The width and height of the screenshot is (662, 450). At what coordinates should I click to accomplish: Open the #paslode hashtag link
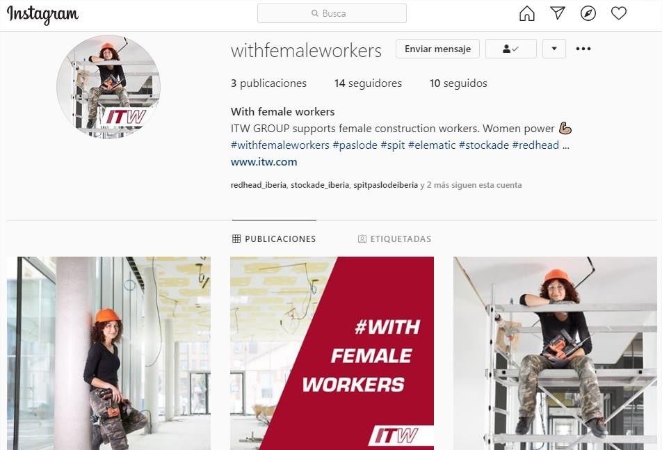click(x=355, y=145)
